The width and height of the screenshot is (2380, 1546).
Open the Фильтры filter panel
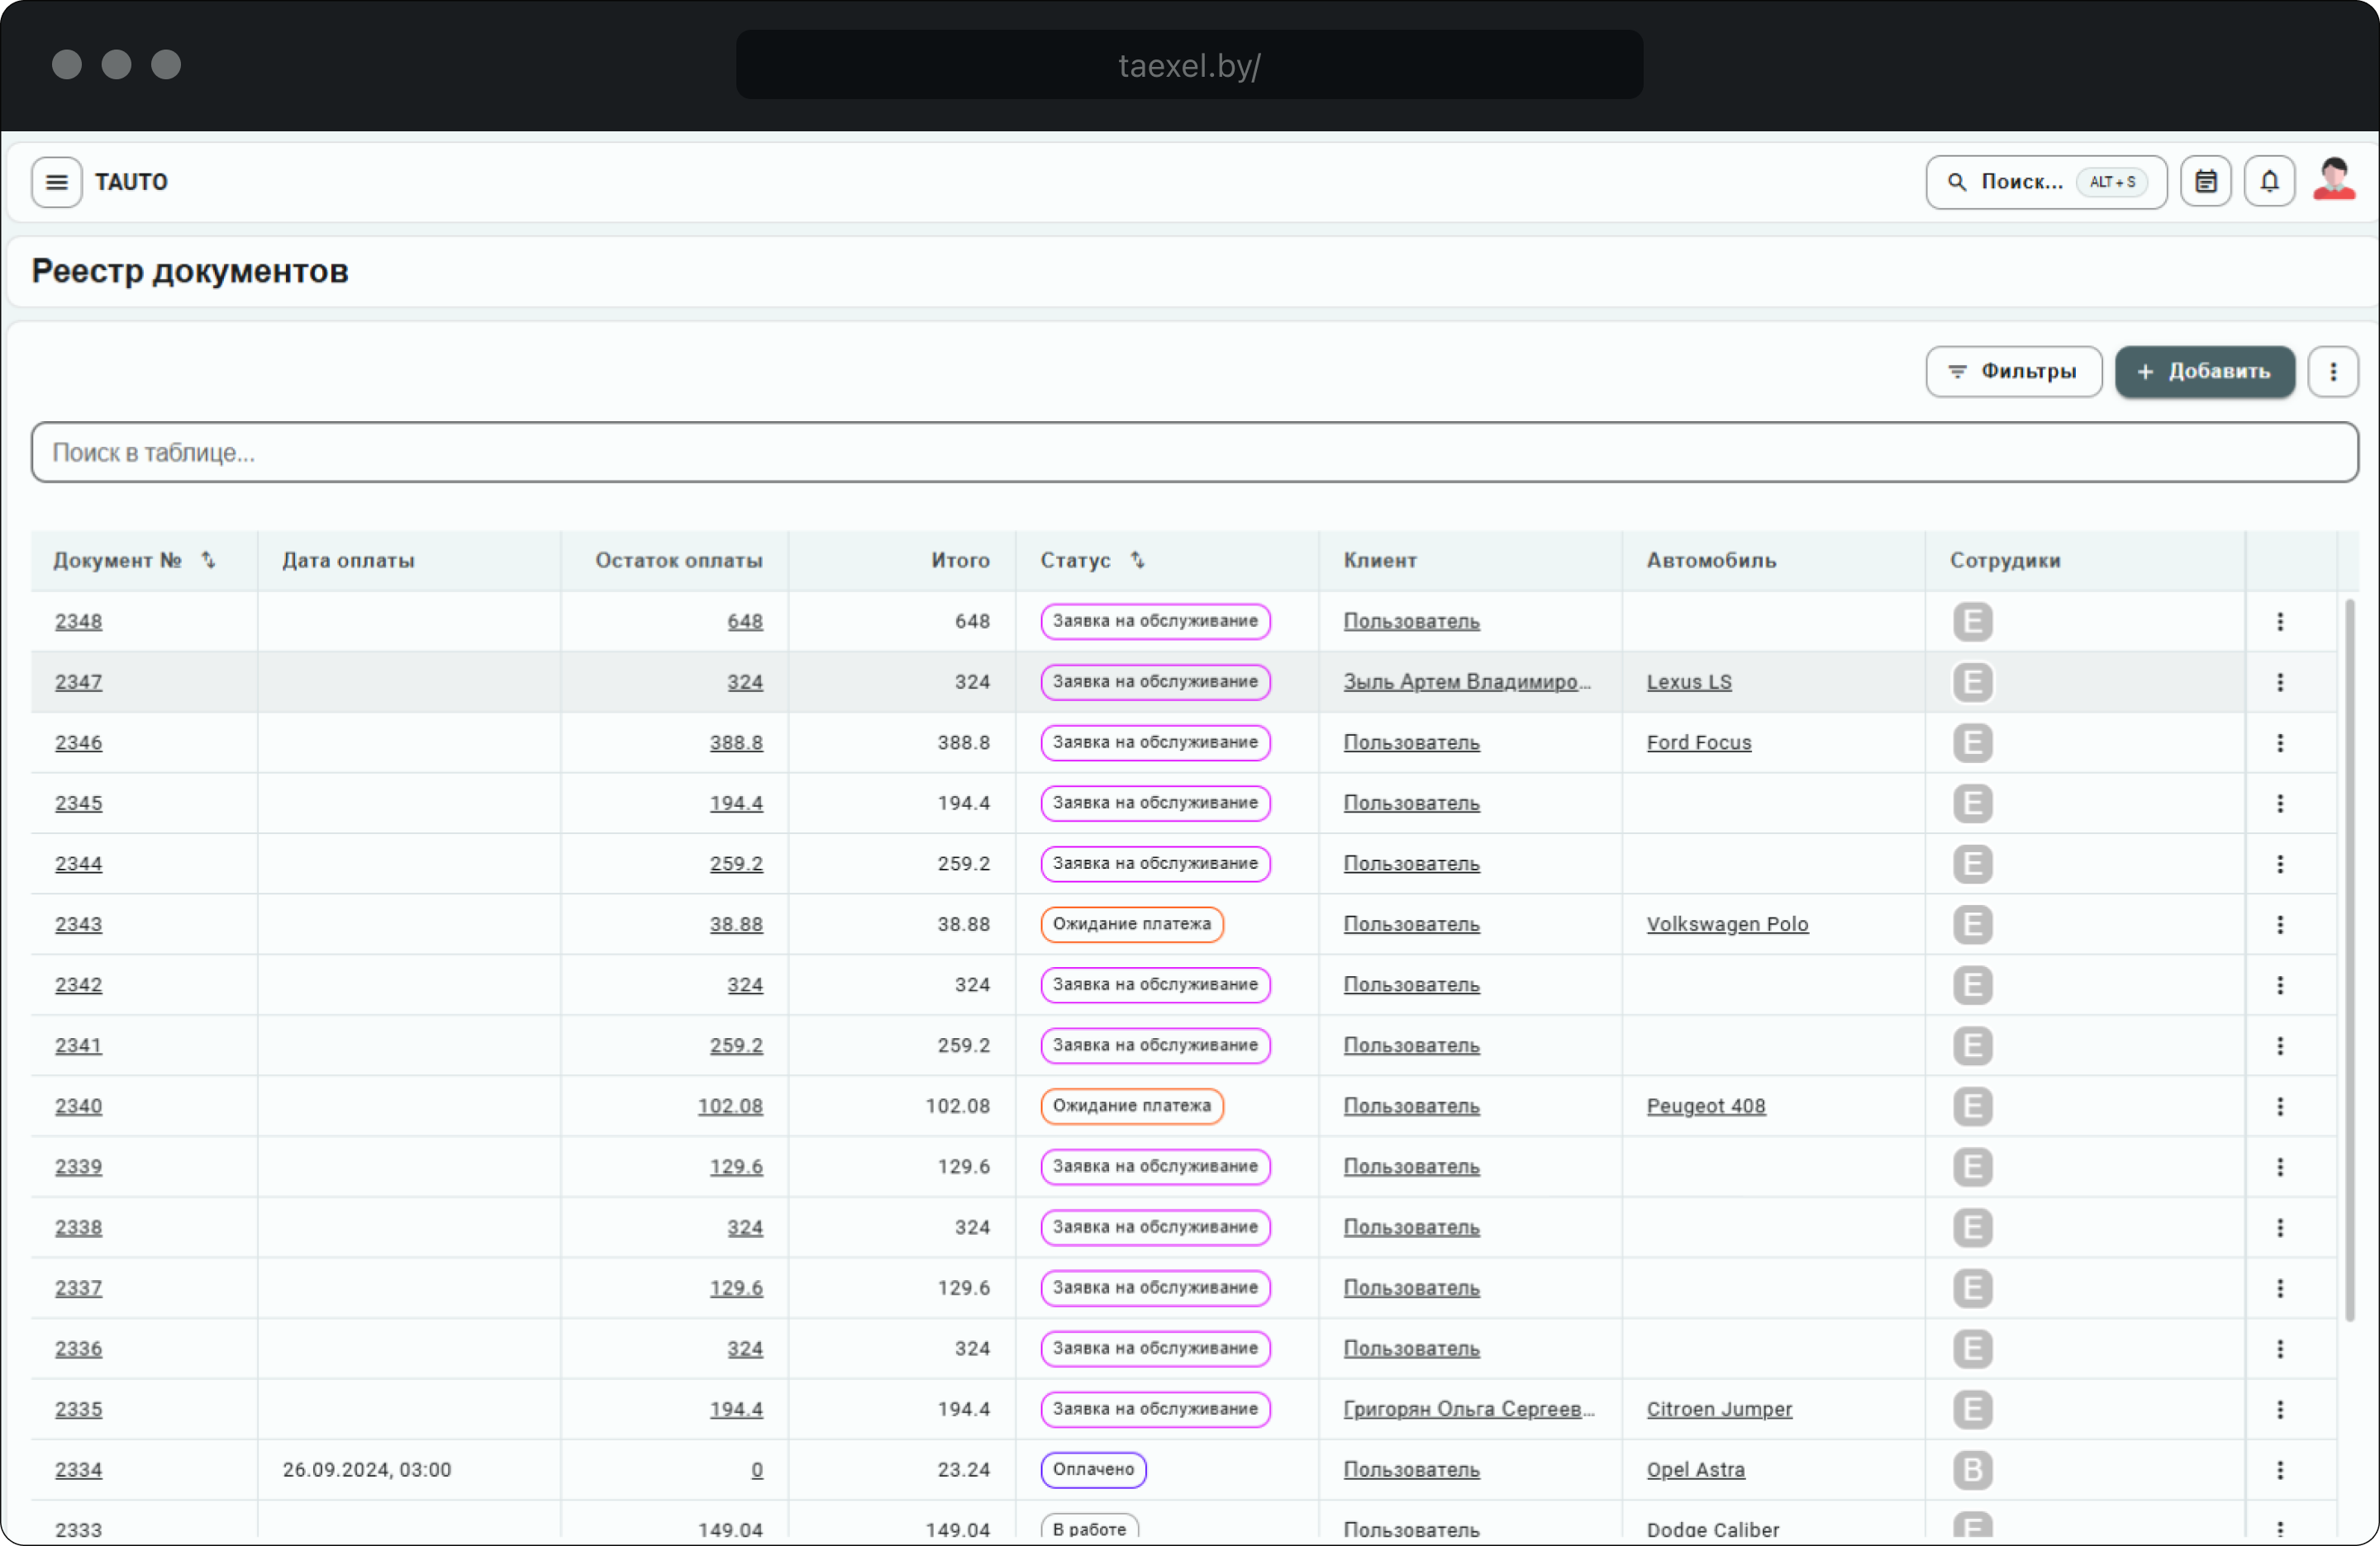(2013, 372)
